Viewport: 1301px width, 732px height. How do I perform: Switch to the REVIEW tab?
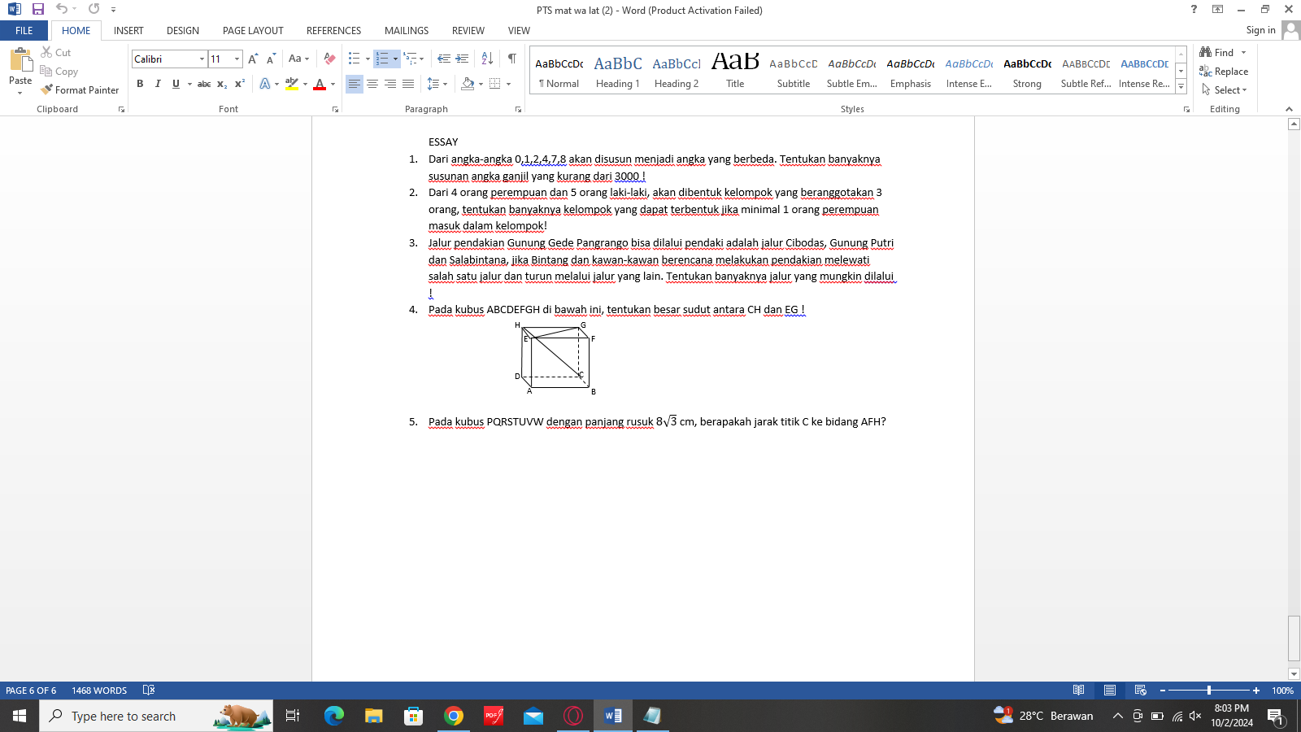(x=468, y=31)
